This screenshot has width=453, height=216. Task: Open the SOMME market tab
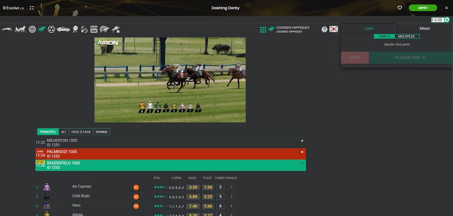pyautogui.click(x=102, y=132)
